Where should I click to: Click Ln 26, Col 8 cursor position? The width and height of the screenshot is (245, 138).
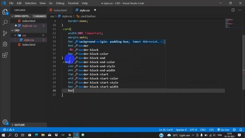pos(166,130)
